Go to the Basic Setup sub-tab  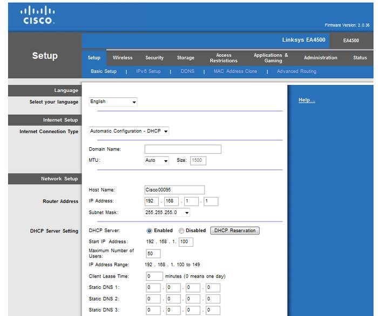pyautogui.click(x=104, y=71)
